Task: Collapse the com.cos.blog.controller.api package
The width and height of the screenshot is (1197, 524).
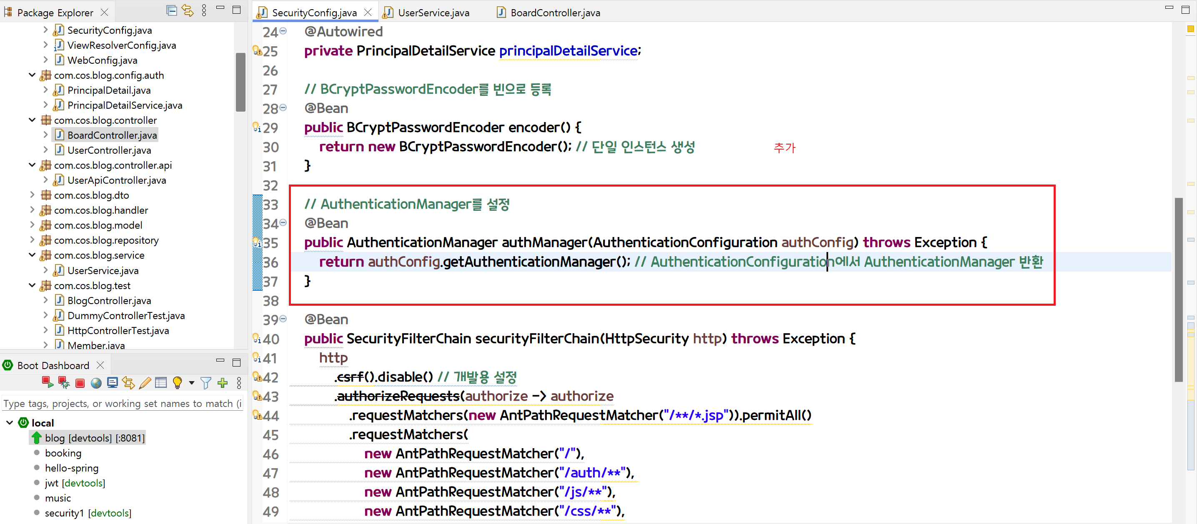Action: [32, 165]
